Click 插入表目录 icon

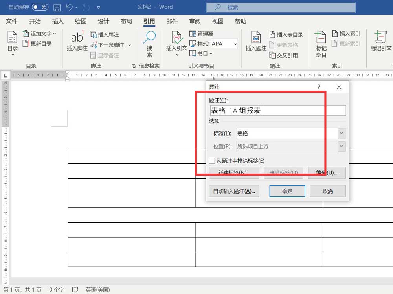272,34
